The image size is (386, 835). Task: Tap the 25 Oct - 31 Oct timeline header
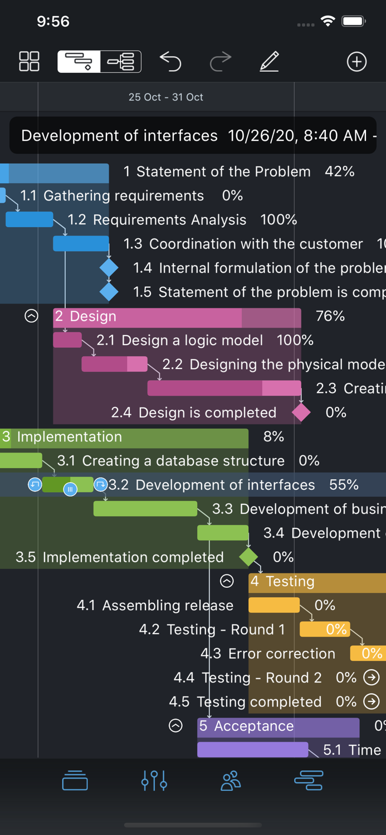(x=166, y=97)
